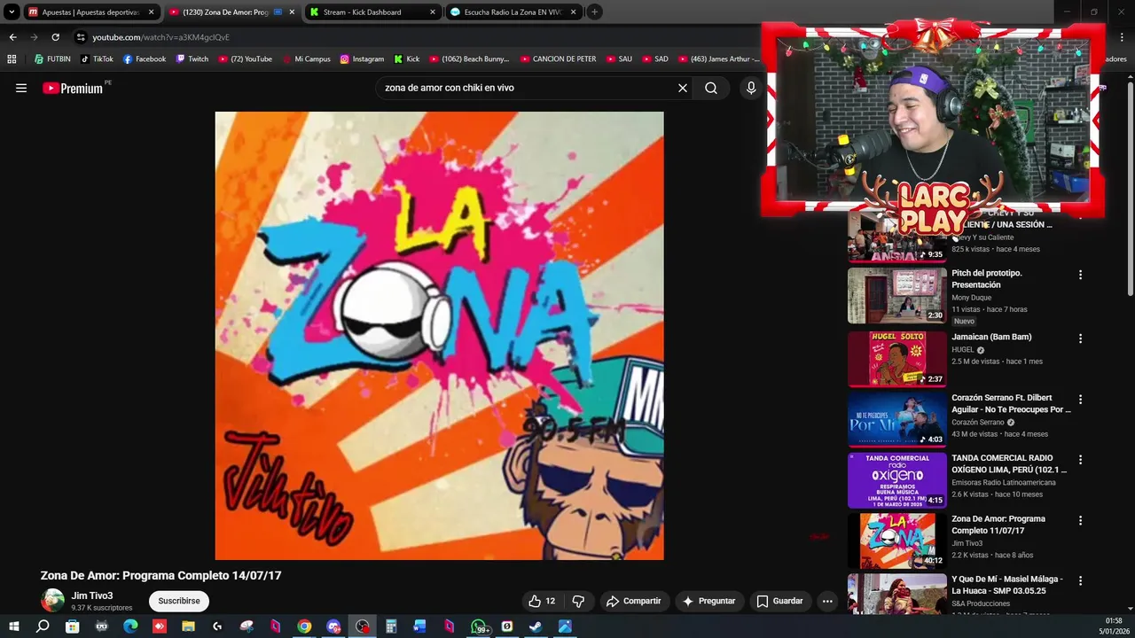Close the Apuestas deportivas tab

(x=151, y=12)
